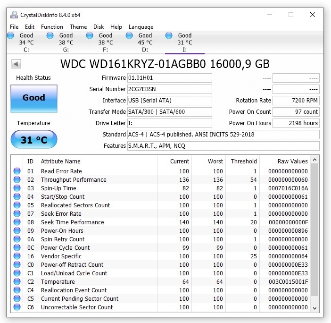Click the status orb for Power Cycle Count

point(17,247)
